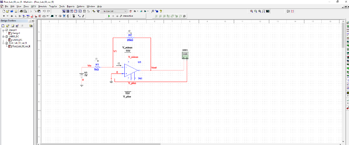This screenshot has height=145, width=349.
Task: Toggle the LAB03_DC checkbox in tree
Action: [x=6, y=36]
